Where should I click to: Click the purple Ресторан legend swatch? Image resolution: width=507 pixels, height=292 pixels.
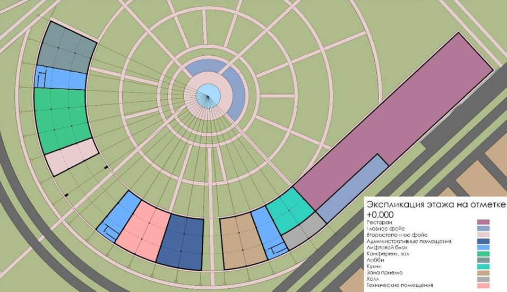(x=484, y=222)
